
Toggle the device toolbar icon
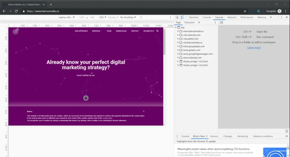tap(182, 17)
